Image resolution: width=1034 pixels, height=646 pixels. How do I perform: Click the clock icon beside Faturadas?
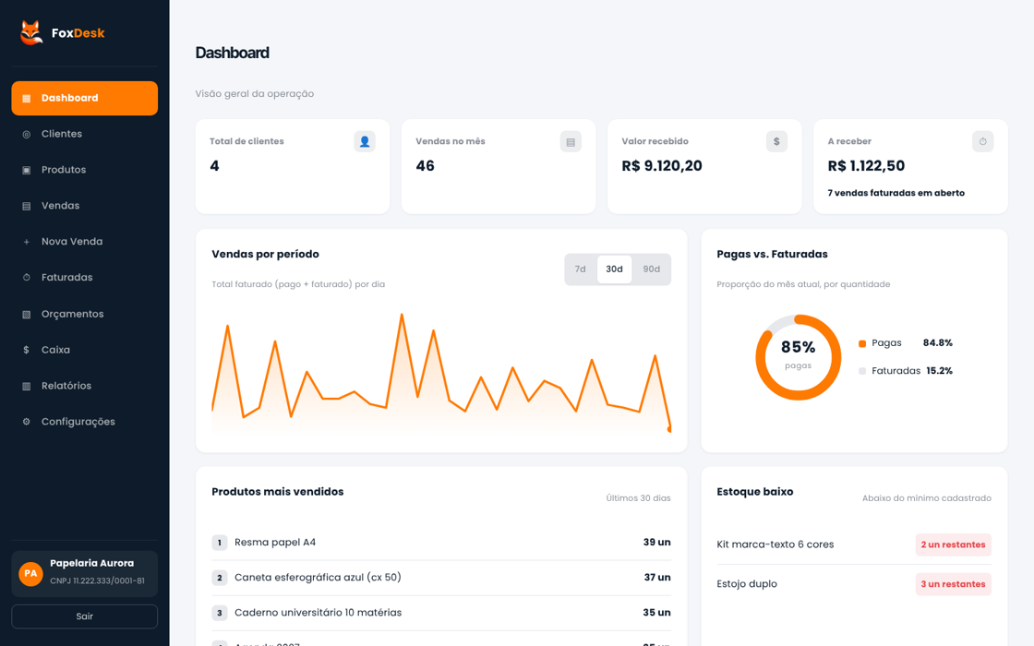pyautogui.click(x=27, y=278)
